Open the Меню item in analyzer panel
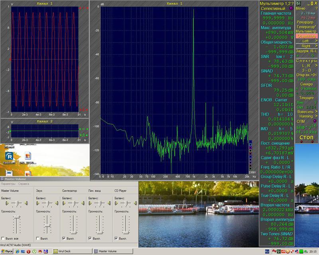This screenshot has width=319, height=255. [301, 8]
